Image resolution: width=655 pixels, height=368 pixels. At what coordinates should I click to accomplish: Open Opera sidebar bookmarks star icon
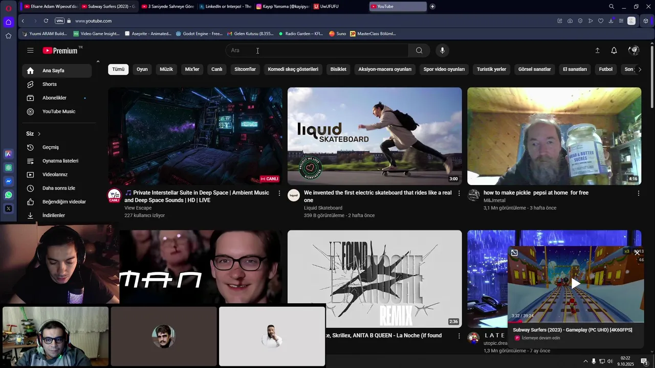pos(8,36)
